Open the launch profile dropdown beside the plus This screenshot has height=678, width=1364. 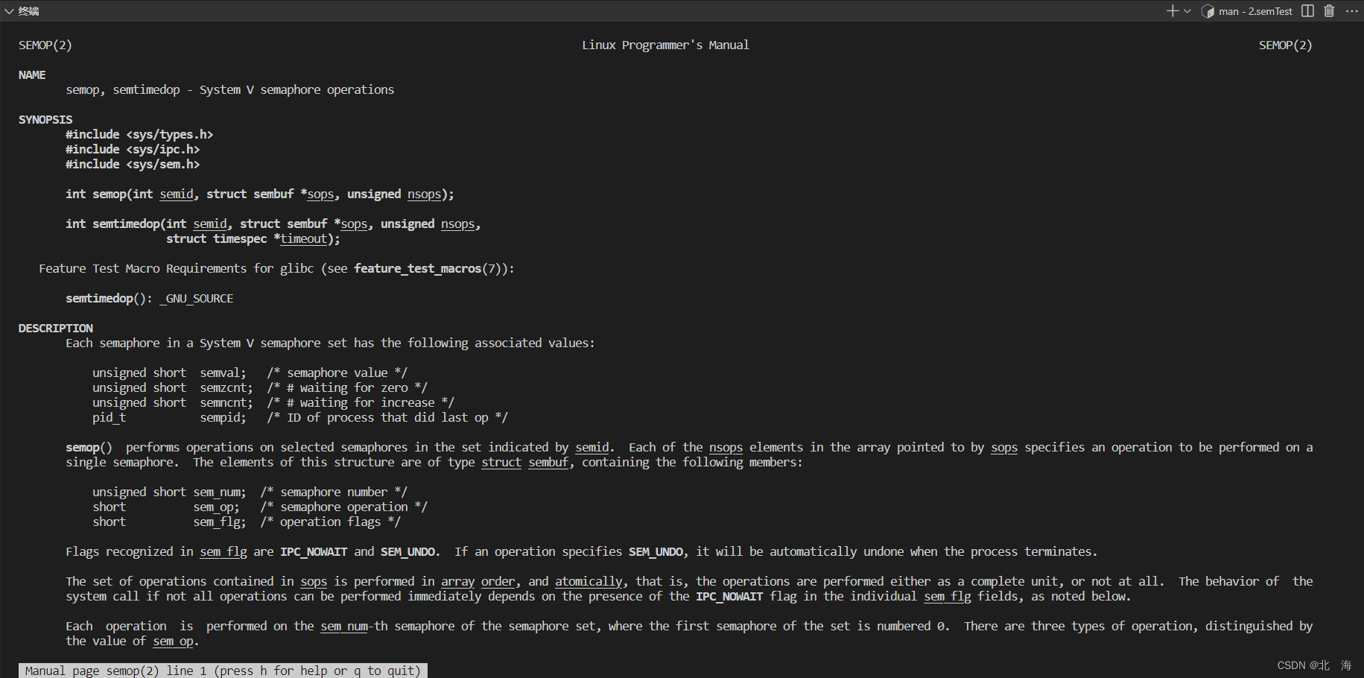point(1187,11)
